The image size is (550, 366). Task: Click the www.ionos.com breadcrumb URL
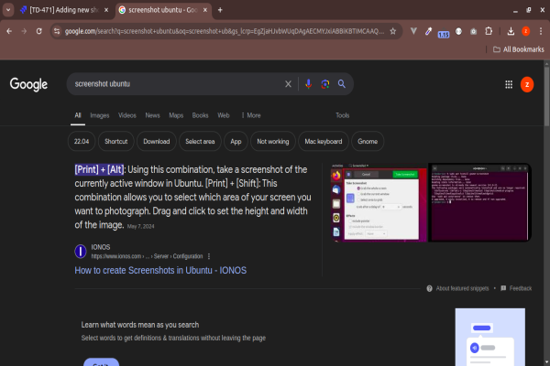pos(147,256)
